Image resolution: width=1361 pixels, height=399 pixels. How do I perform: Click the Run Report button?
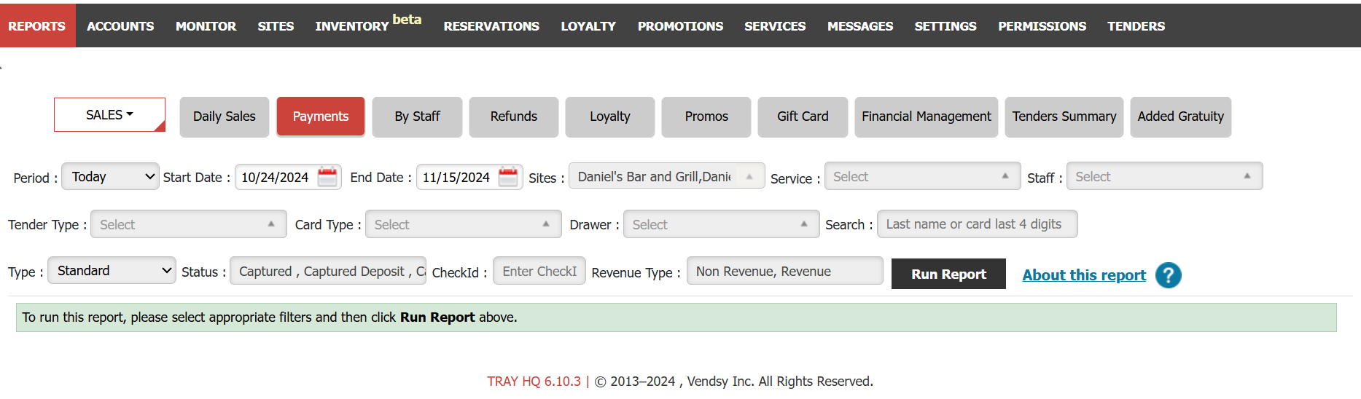948,274
